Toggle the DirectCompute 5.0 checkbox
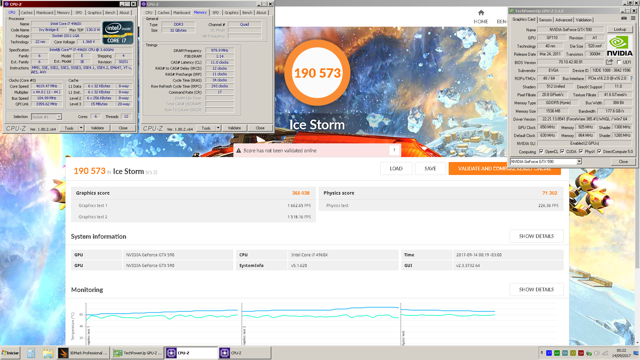 coord(599,152)
